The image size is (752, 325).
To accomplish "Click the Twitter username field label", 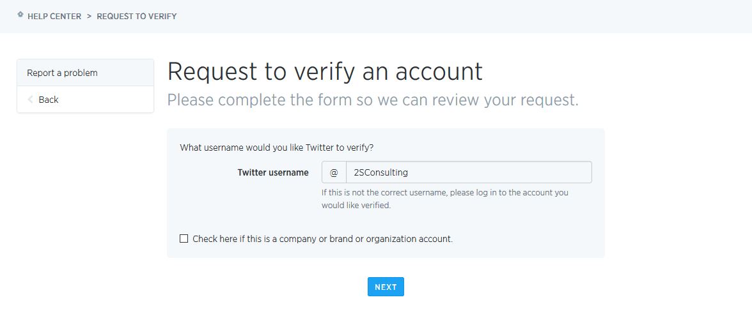I will [x=273, y=172].
